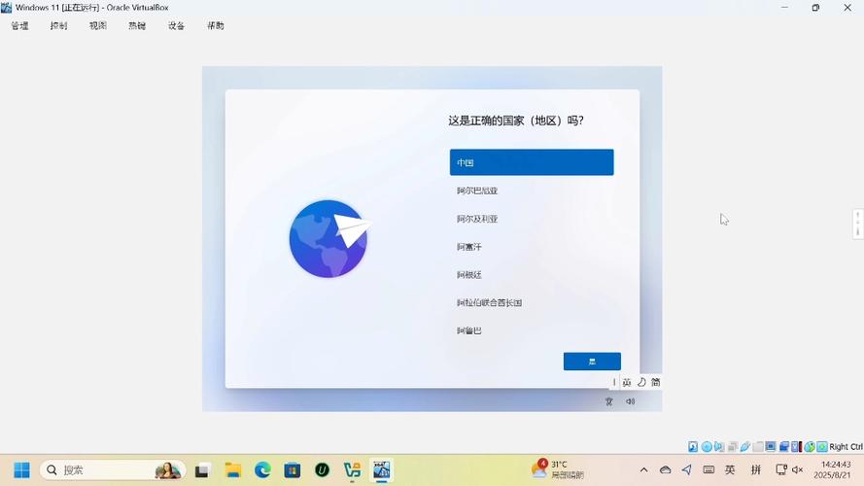The height and width of the screenshot is (486, 864).
Task: Click the taskbar 搜索 search box
Action: tap(113, 470)
